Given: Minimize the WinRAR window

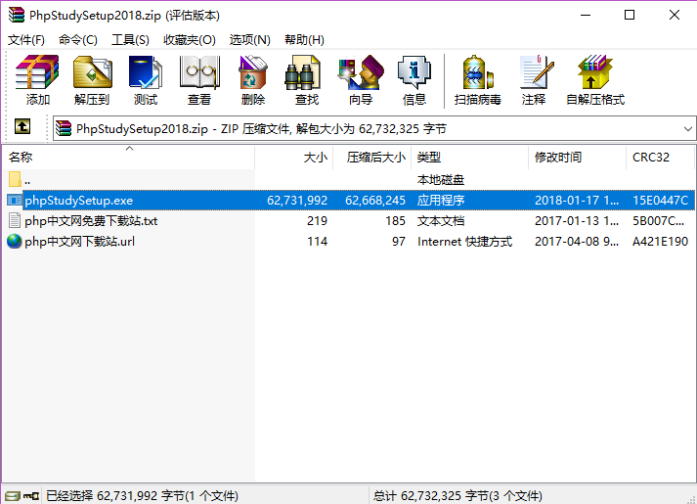Looking at the screenshot, I should [x=586, y=15].
